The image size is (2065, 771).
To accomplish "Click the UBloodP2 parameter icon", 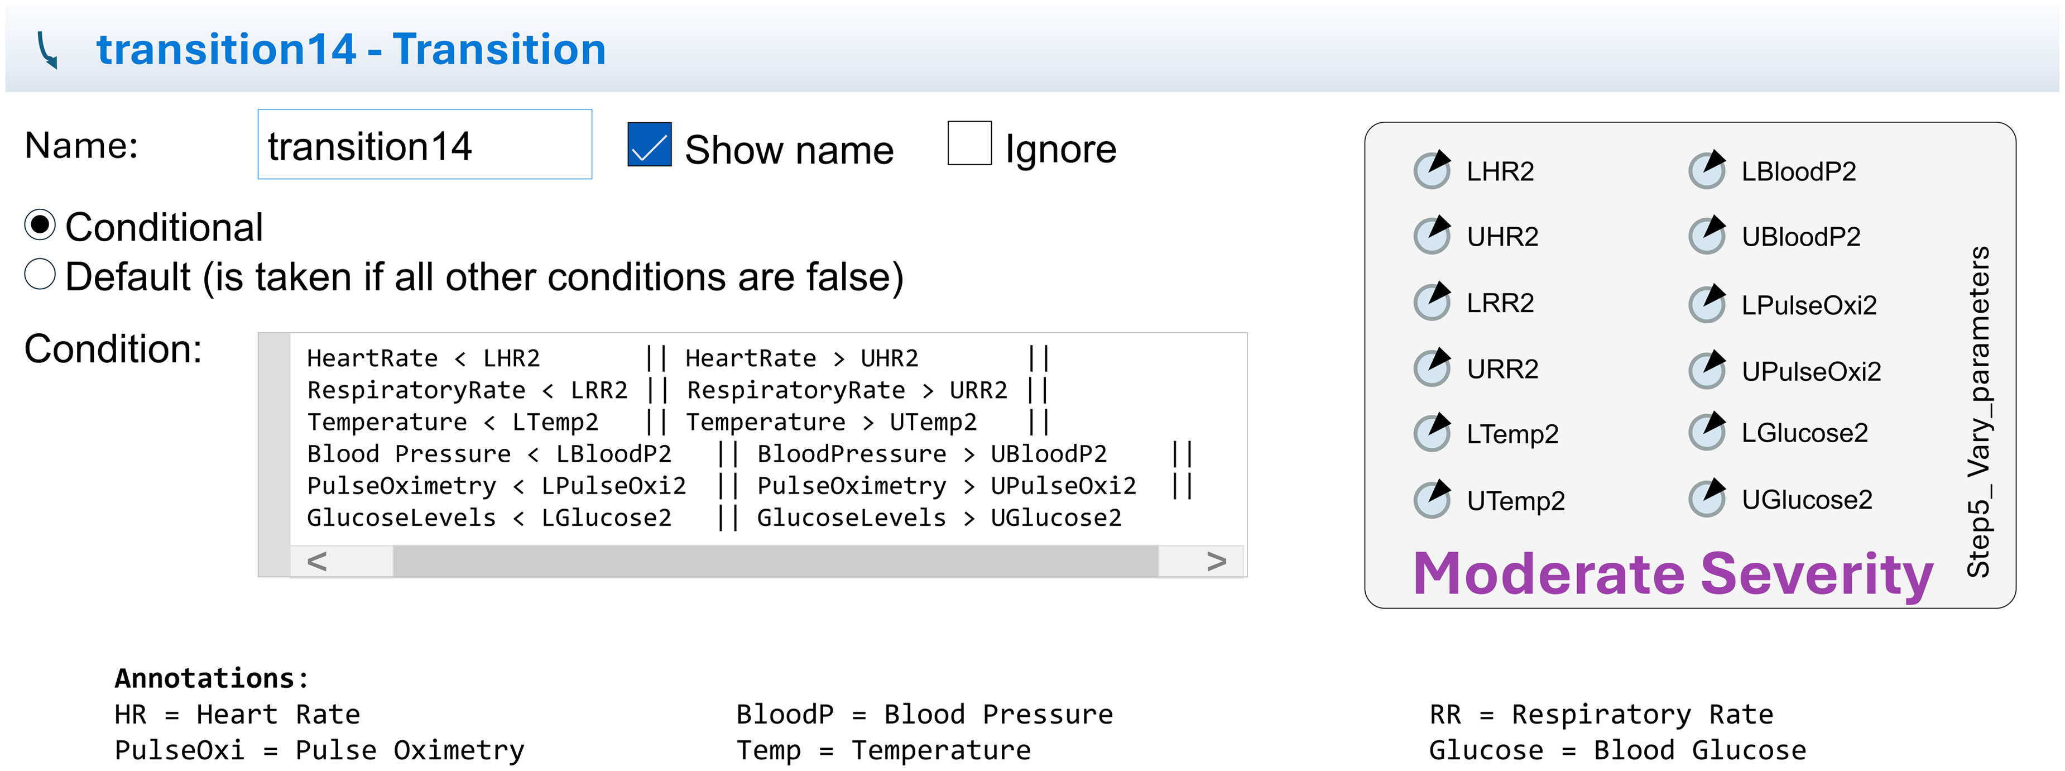I will [x=1707, y=235].
